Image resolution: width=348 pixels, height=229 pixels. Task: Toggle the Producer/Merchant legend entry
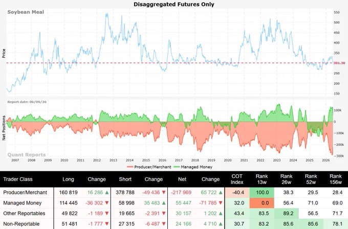tap(149, 167)
